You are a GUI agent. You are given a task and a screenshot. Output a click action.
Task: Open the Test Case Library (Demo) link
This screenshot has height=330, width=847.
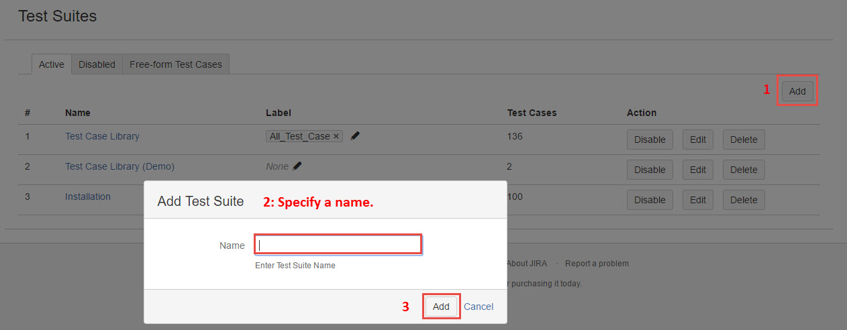point(119,166)
